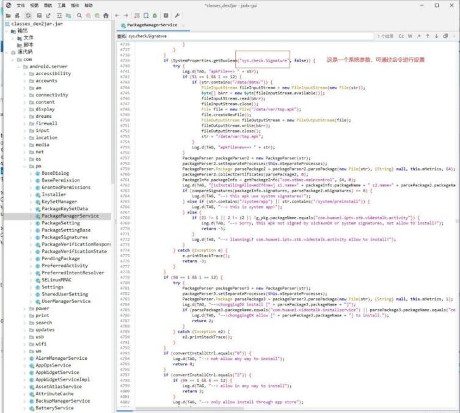Open preferences with the wrench icon
Screen dimensions: 460x413
(x=177, y=15)
